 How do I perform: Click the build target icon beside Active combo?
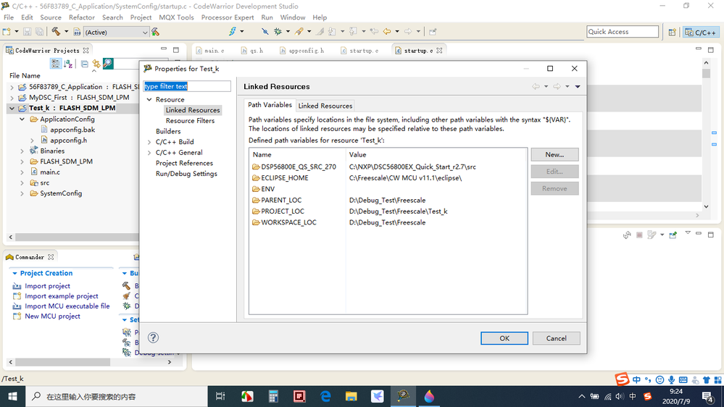77,32
